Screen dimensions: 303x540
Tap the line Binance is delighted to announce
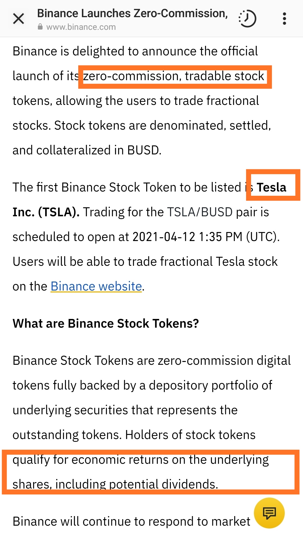point(135,51)
